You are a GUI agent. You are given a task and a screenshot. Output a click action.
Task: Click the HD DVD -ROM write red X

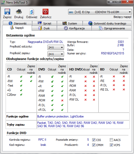94,86
